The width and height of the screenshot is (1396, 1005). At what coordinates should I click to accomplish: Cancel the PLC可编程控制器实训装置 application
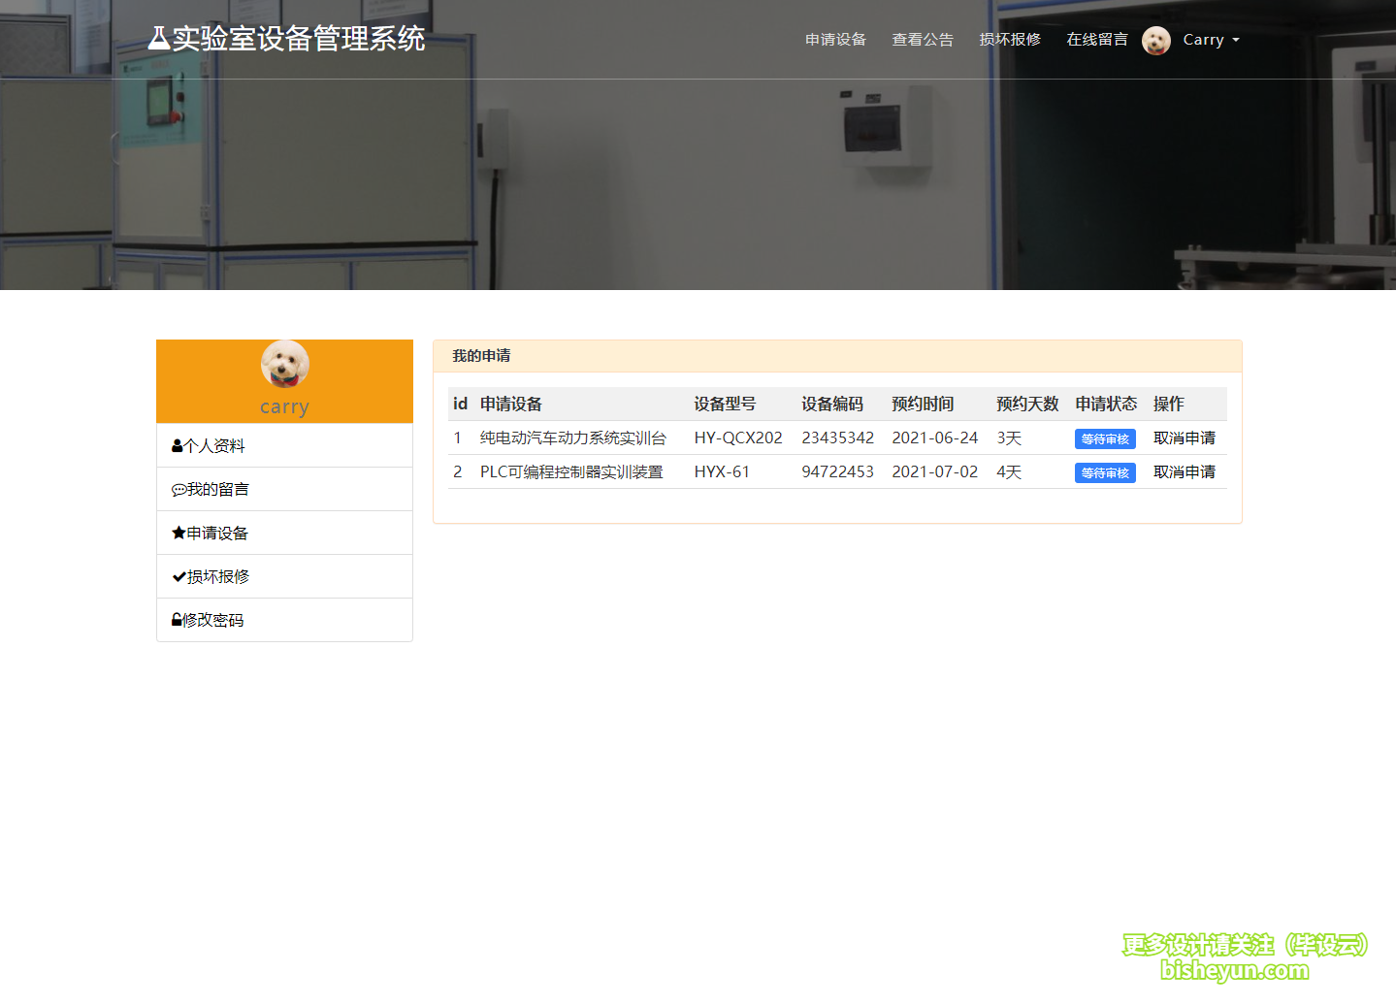[1184, 471]
